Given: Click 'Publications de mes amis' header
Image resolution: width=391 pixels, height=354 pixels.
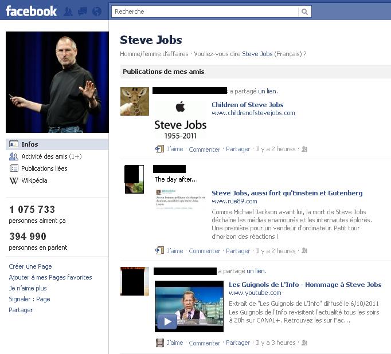Looking at the screenshot, I should tap(163, 72).
